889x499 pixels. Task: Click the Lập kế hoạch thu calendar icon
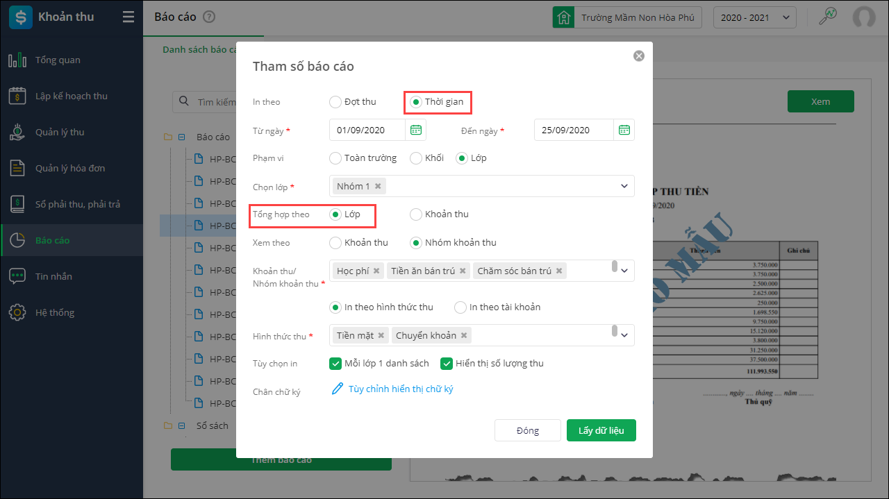click(17, 96)
